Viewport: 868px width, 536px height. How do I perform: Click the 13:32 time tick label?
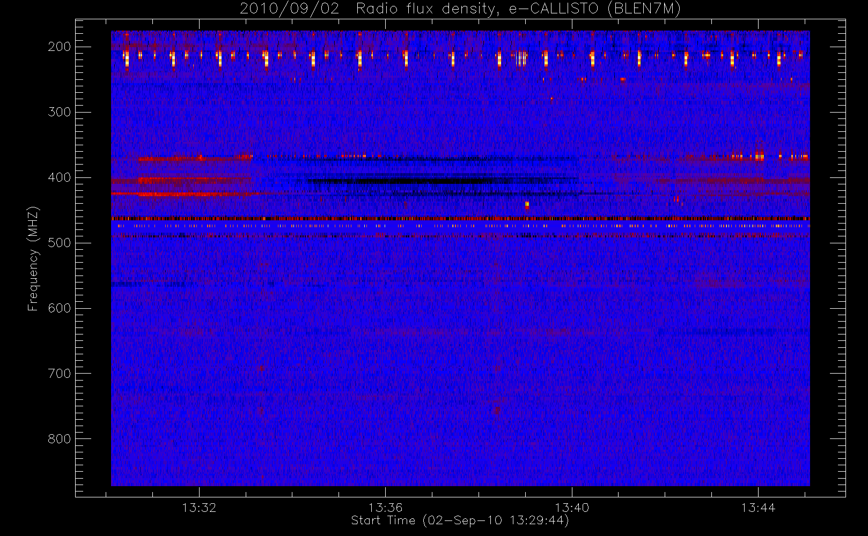(199, 508)
